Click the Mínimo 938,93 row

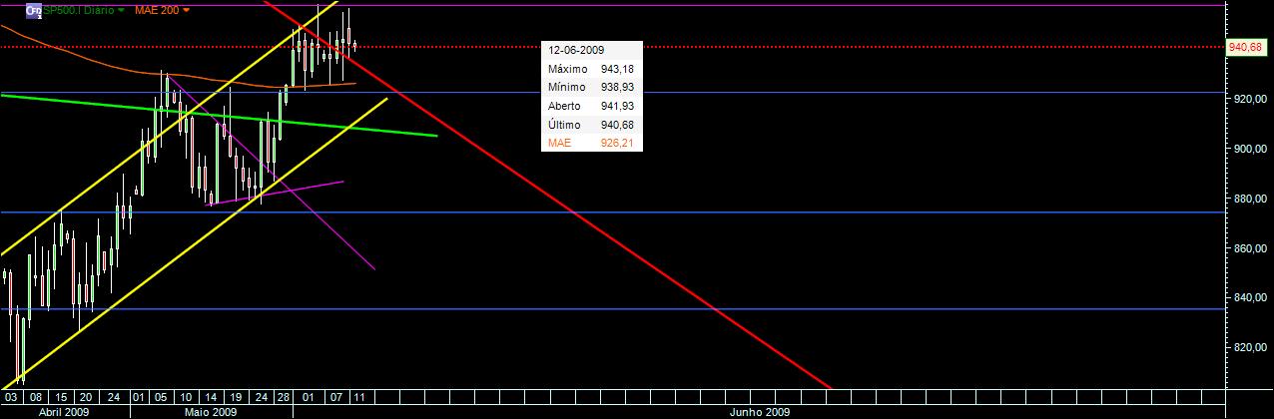(x=591, y=88)
